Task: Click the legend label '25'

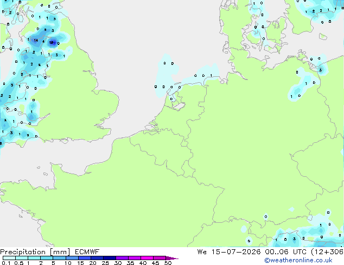Action: 105,263
